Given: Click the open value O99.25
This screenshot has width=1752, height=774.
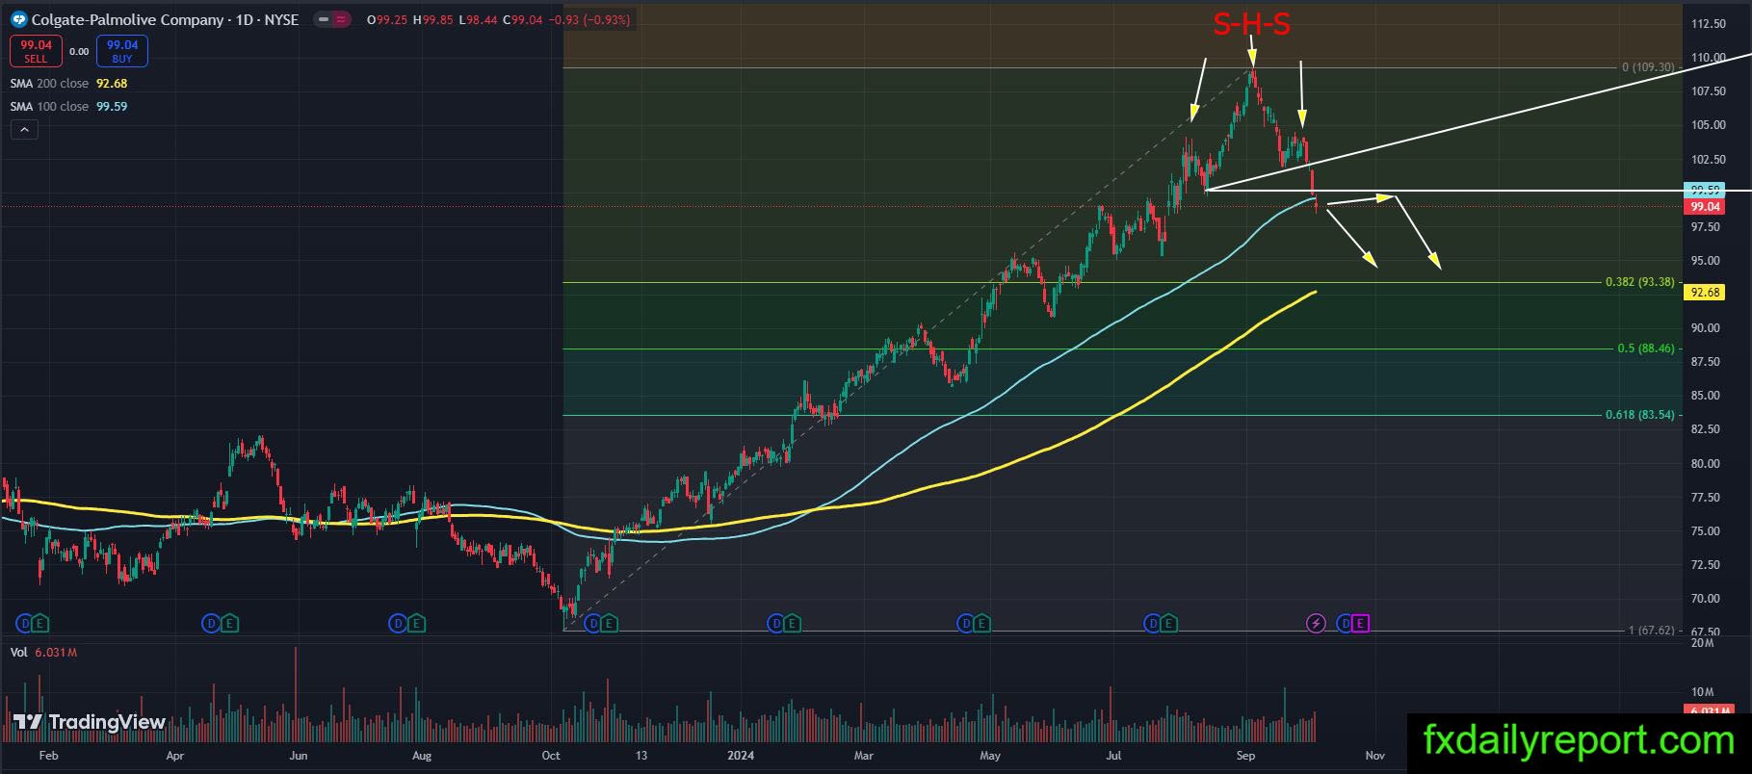Looking at the screenshot, I should pyautogui.click(x=388, y=19).
